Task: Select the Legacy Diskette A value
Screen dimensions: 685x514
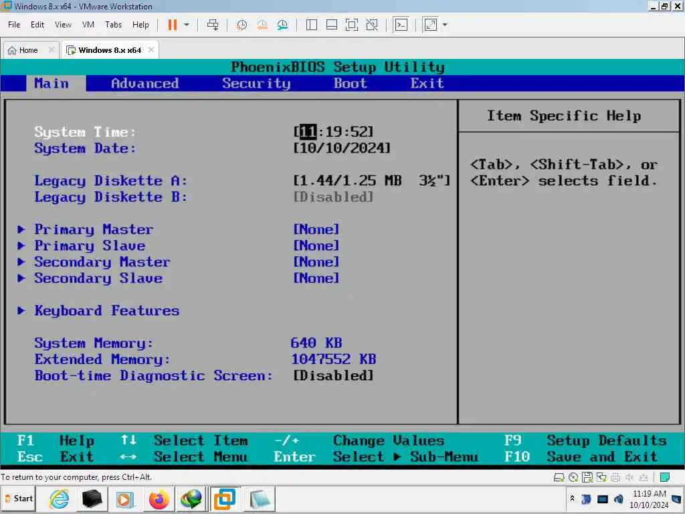Action: [372, 181]
